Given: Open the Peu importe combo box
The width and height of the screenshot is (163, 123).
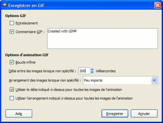Looking at the screenshot, I should point(120,80).
